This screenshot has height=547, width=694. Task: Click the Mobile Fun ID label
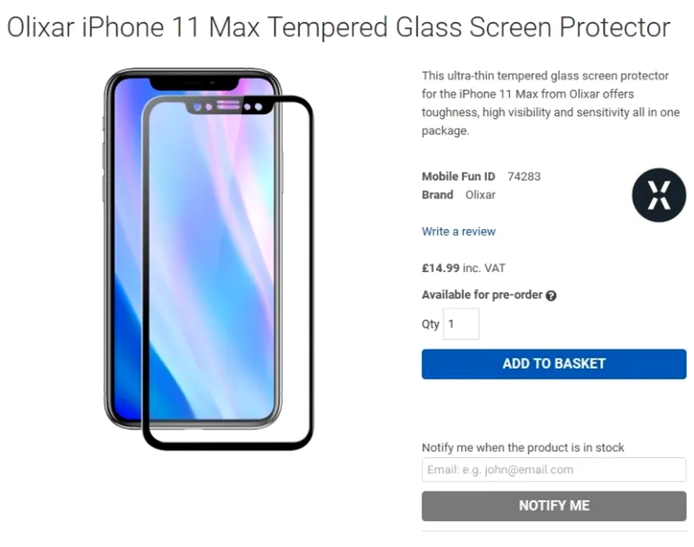(x=458, y=177)
